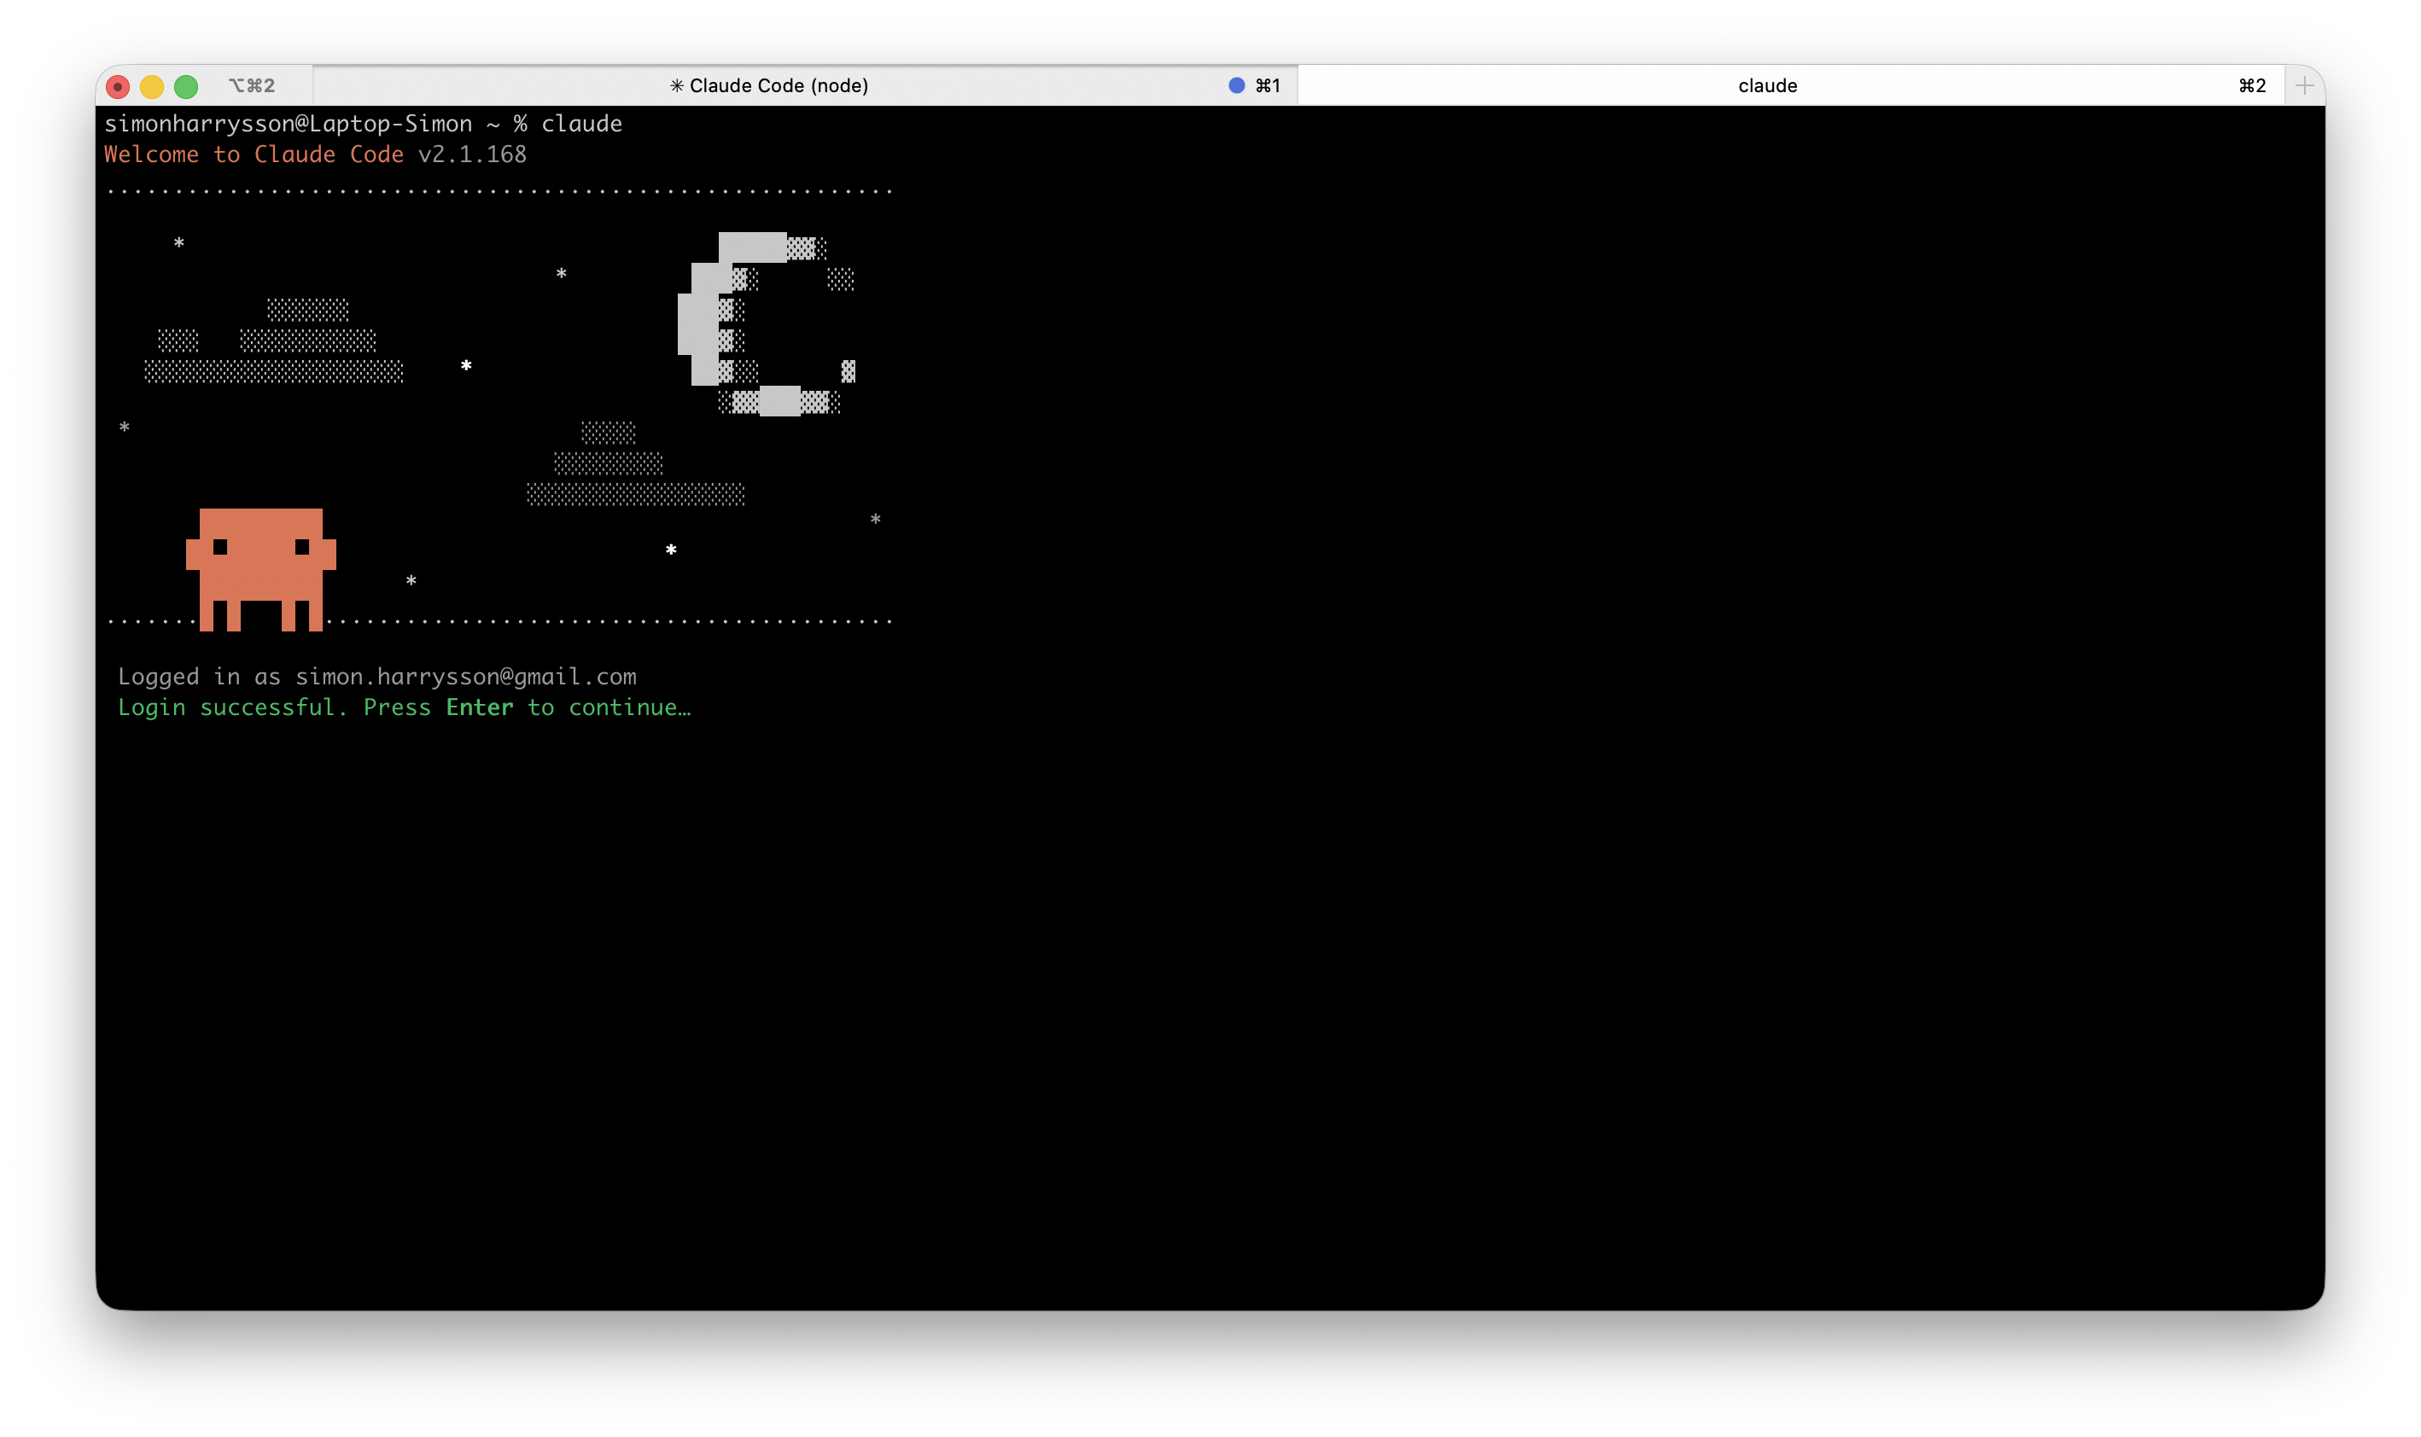Click the ⌘2 shortcut label on claude tab

coord(2251,85)
